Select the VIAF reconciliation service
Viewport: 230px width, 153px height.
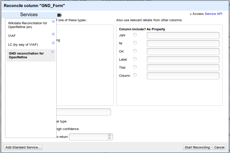point(12,36)
